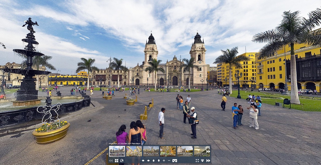Open the thumbnail grid view
Image resolution: width=321 pixels, height=165 pixels.
pyautogui.click(x=116, y=160)
